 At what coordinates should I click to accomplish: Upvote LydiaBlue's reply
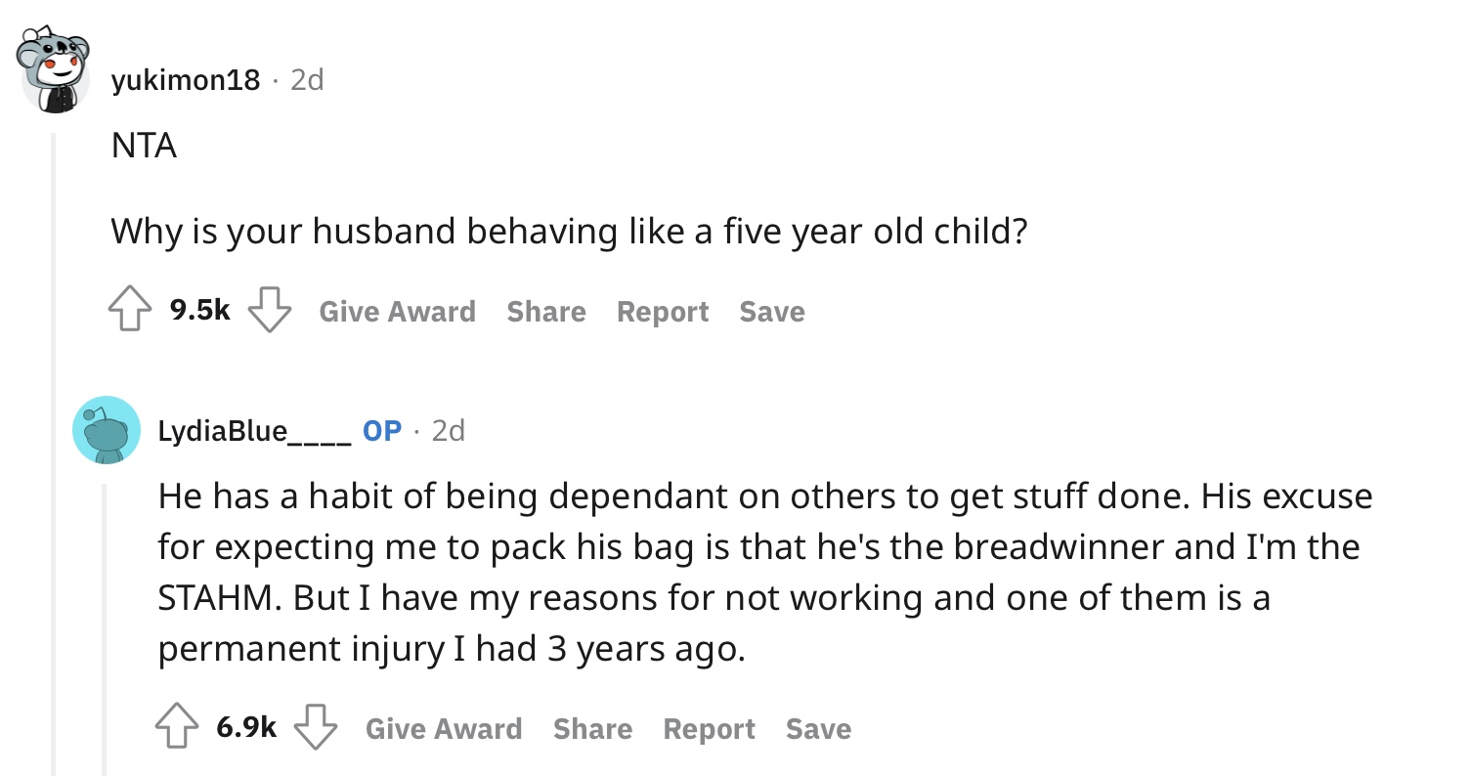point(178,728)
